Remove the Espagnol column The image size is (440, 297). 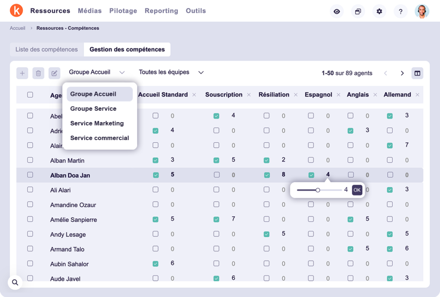(x=339, y=95)
